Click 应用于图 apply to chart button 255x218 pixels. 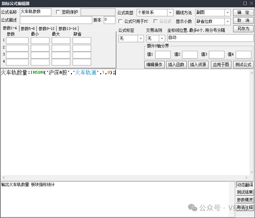[221, 65]
